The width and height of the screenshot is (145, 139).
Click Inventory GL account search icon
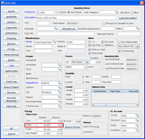[137, 130]
